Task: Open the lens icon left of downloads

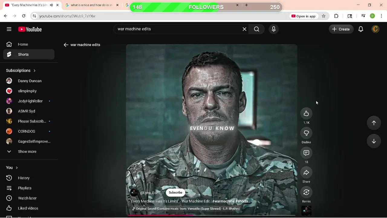Action: click(x=350, y=16)
